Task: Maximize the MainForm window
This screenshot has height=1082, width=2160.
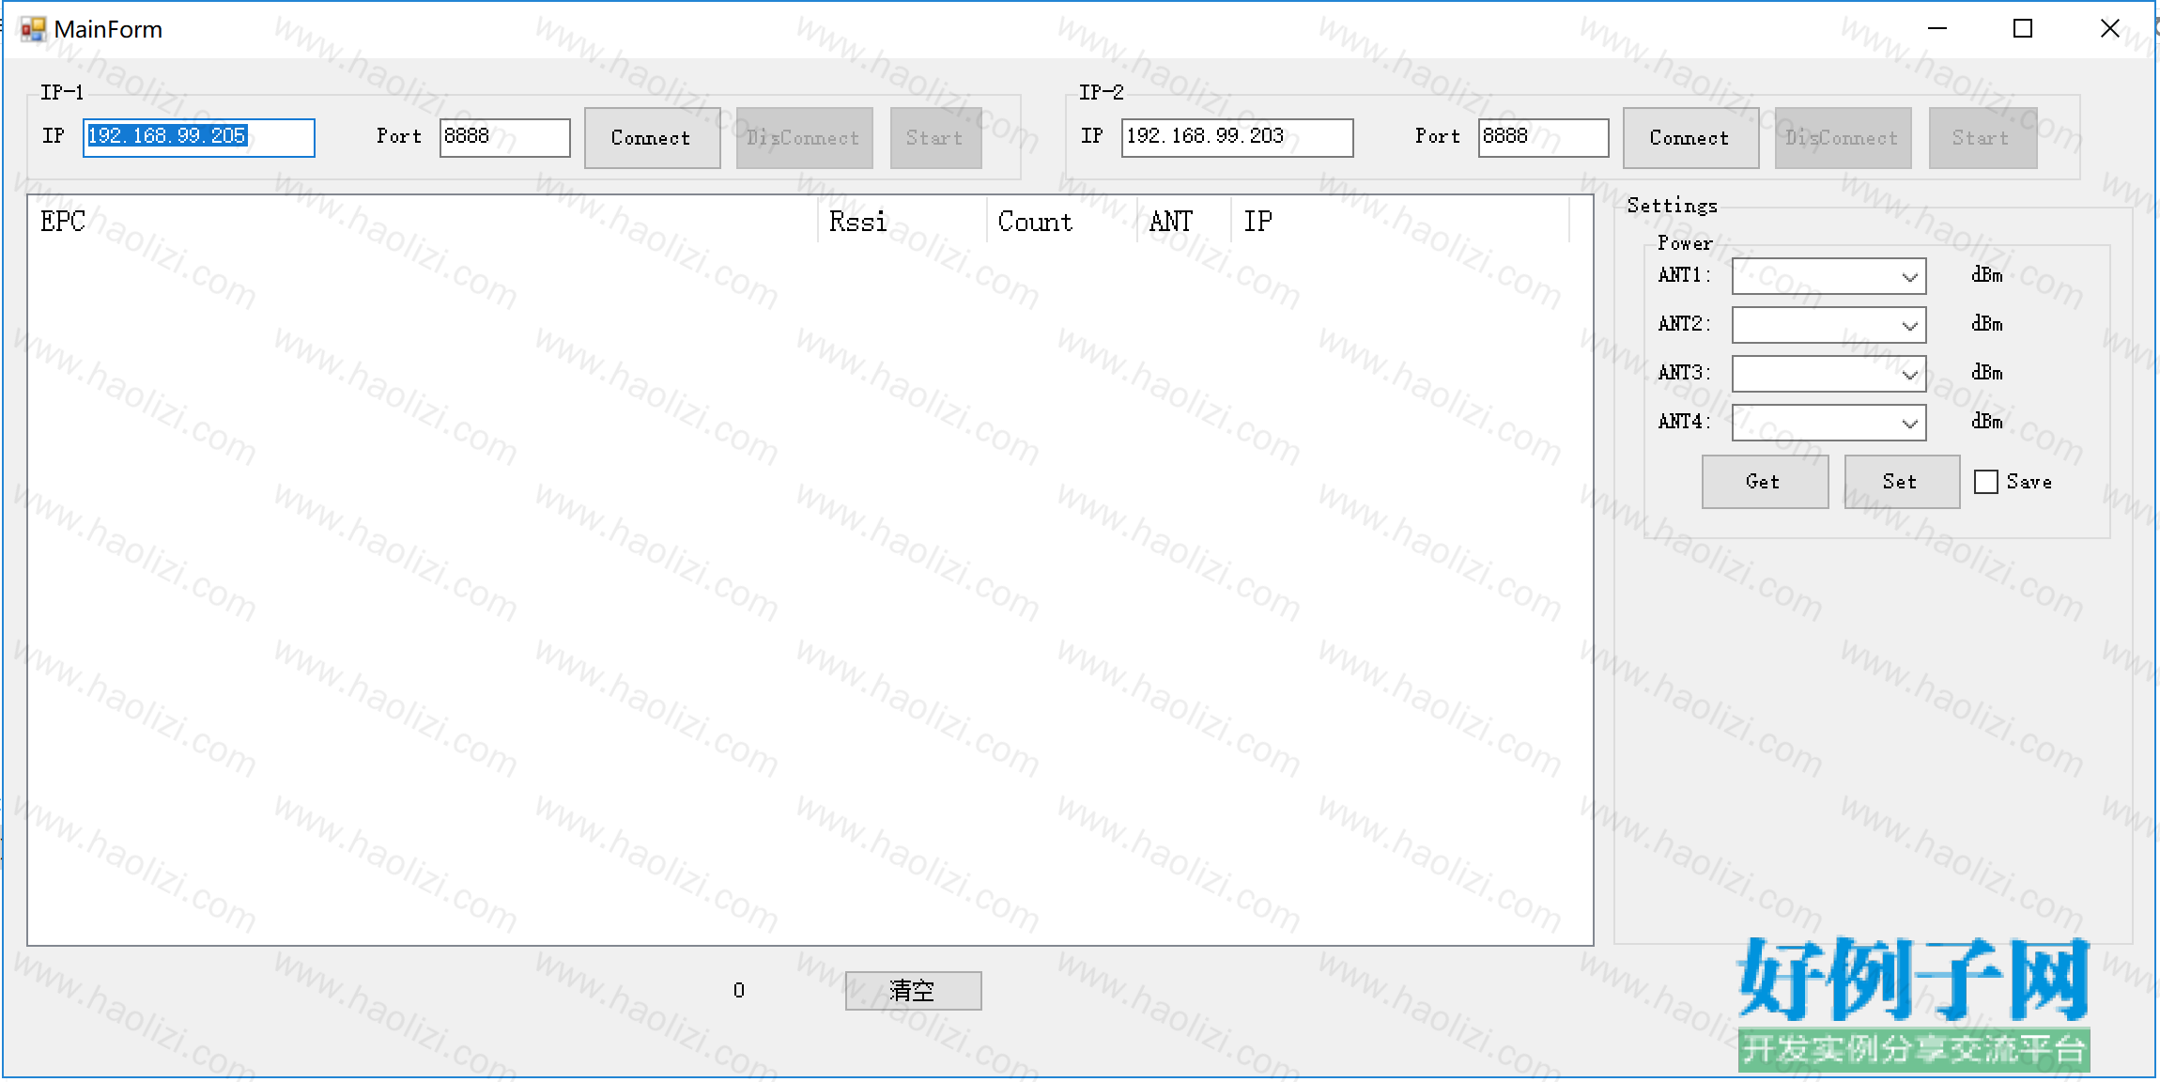Action: (2023, 29)
